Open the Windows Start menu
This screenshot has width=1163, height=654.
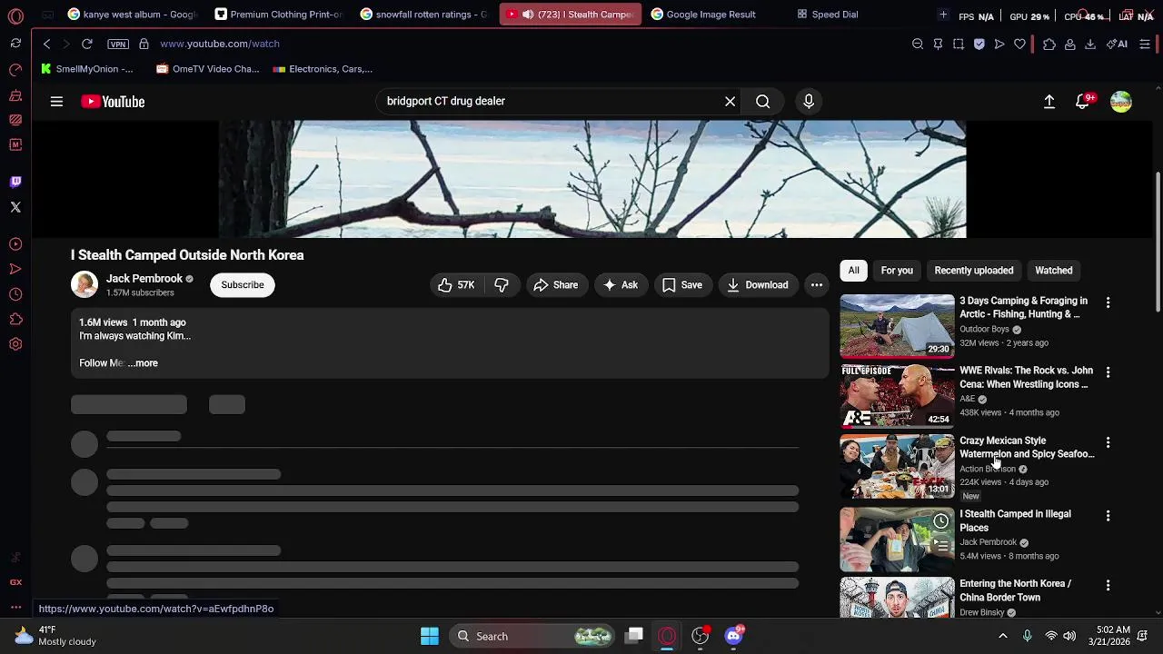point(430,636)
